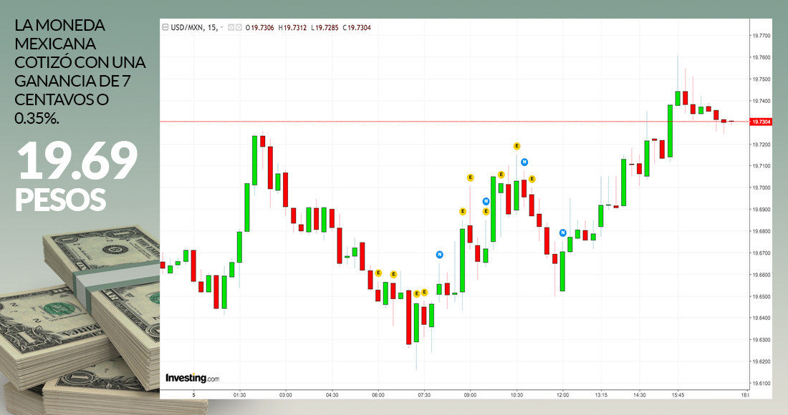Click the closing price value C19.7304
This screenshot has height=415, width=788.
[357, 27]
